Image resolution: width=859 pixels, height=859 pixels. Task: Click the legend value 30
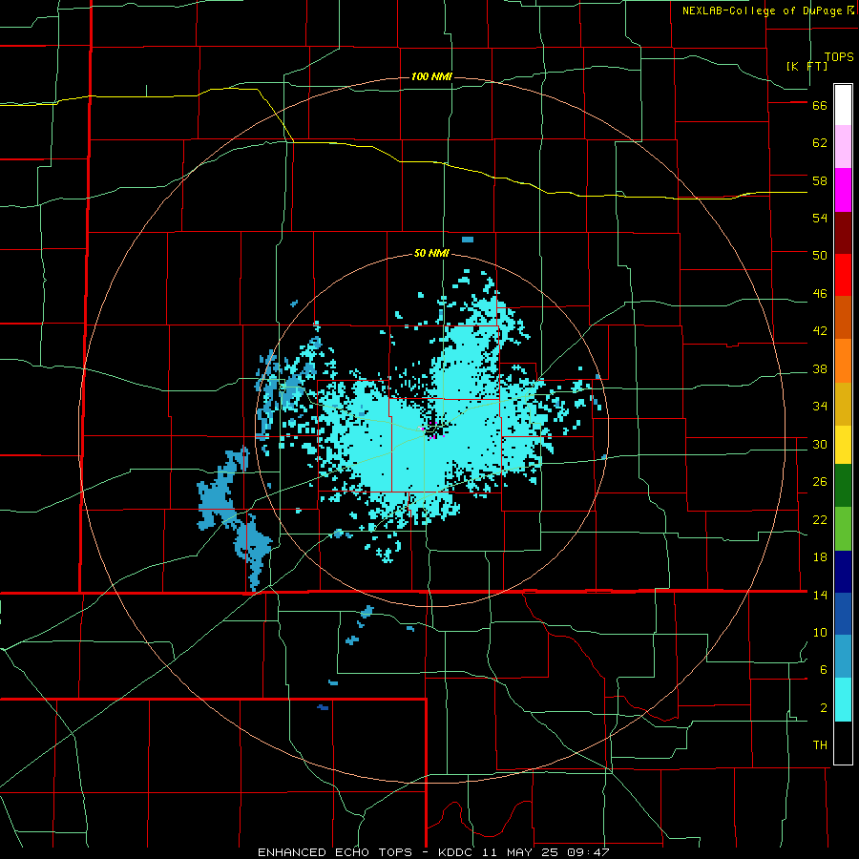click(820, 444)
